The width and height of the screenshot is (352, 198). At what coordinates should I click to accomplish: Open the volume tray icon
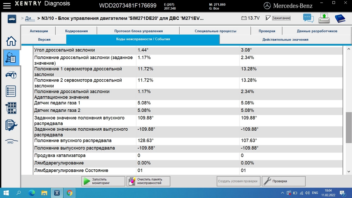(307, 193)
